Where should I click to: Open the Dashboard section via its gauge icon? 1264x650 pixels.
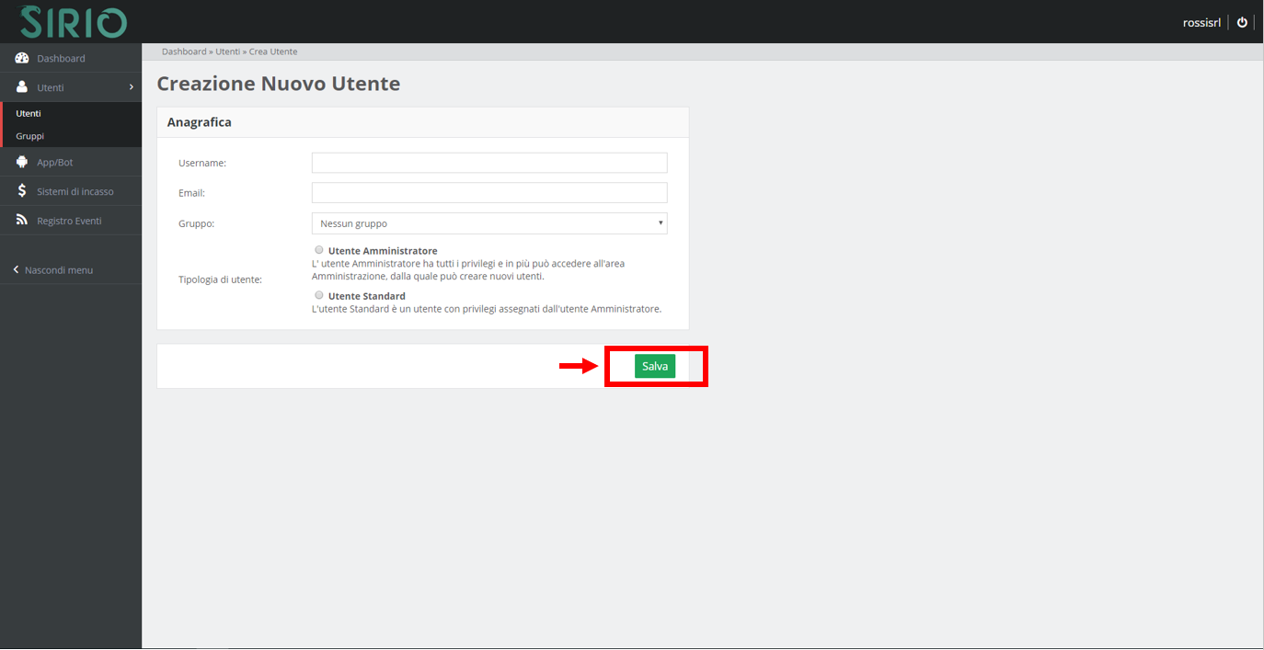(21, 58)
